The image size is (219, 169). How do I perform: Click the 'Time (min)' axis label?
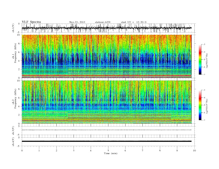click(111, 153)
